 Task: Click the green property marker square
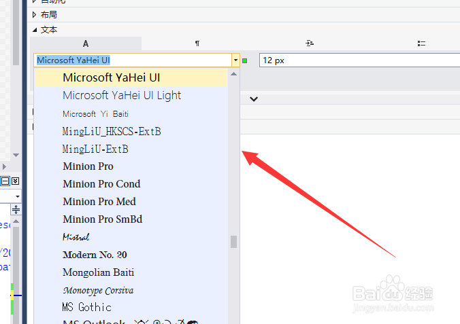tap(245, 61)
